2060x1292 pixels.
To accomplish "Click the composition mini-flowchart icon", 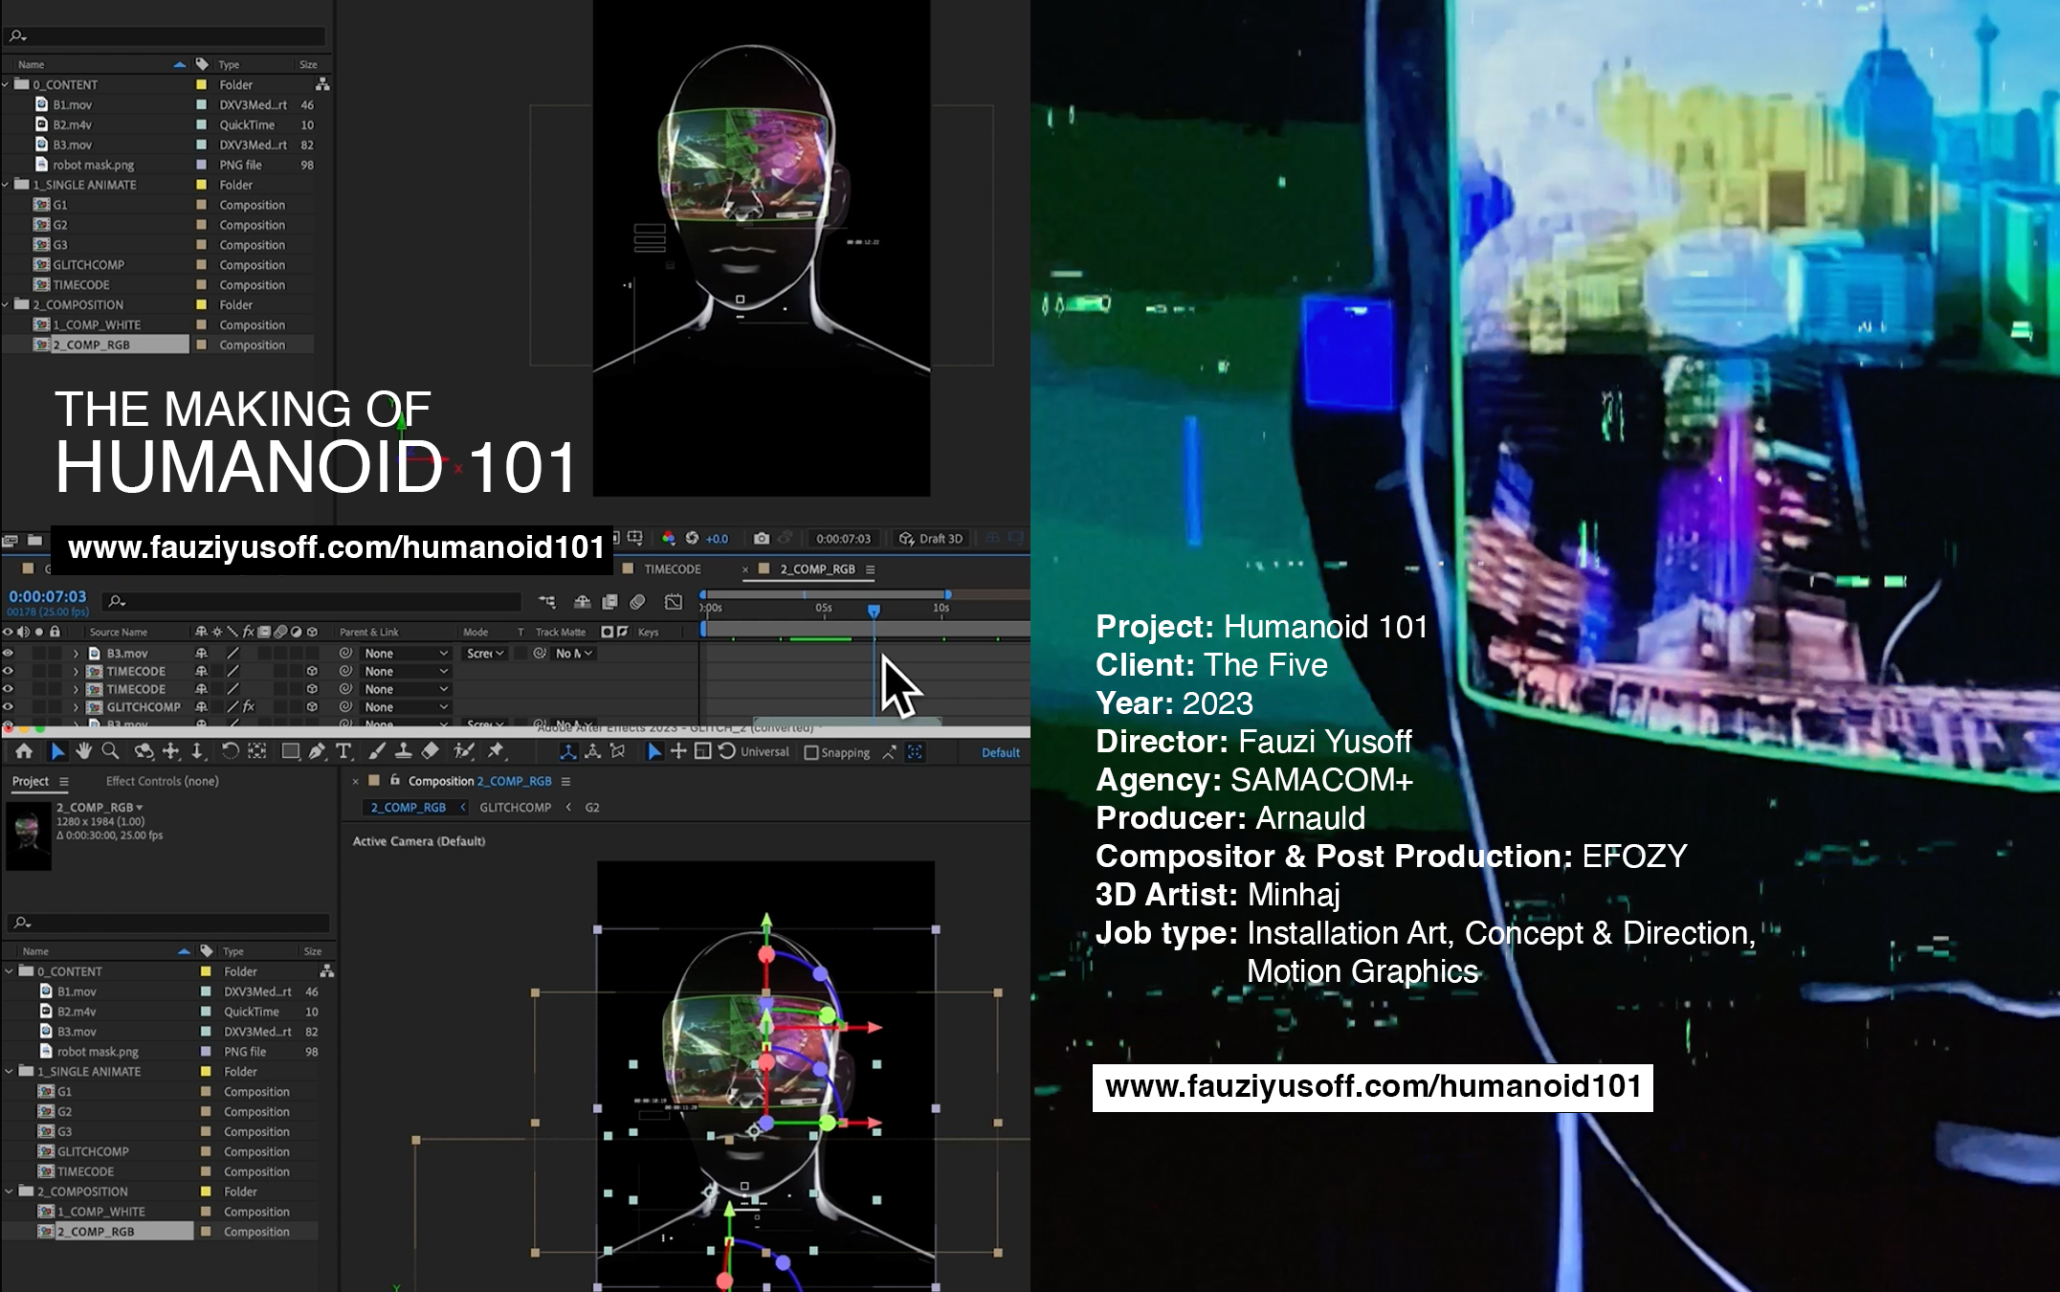I will click(x=546, y=601).
